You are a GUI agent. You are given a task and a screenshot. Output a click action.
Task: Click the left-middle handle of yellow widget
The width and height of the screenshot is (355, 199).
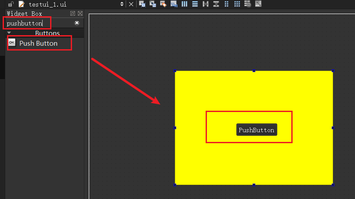(x=175, y=128)
